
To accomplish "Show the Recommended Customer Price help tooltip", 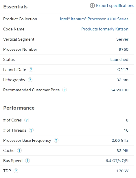I will pos(65,90).
